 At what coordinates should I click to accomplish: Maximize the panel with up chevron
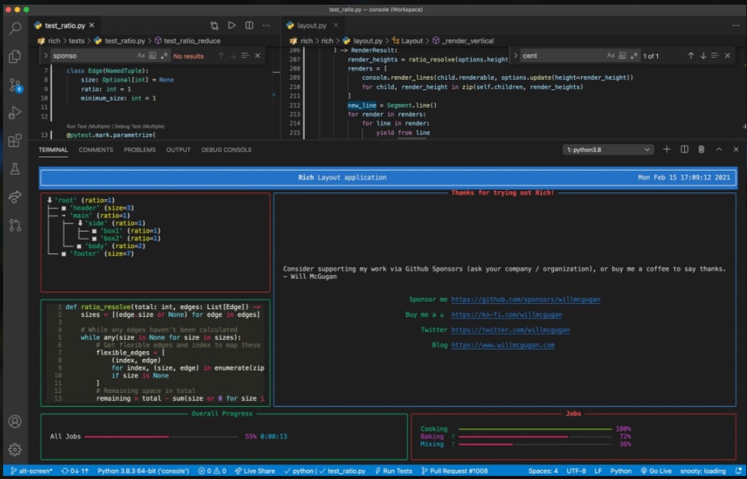pyautogui.click(x=718, y=150)
